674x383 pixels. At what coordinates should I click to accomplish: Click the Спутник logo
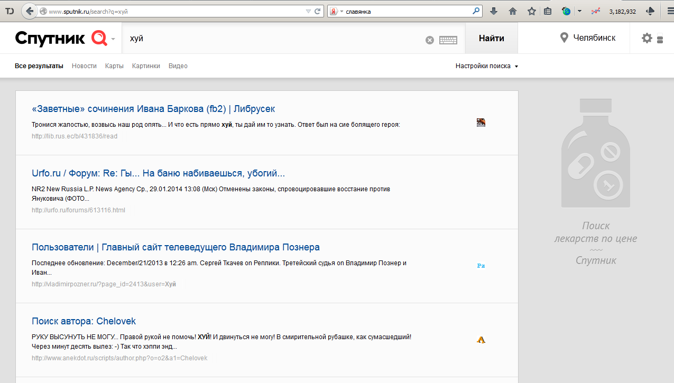61,38
